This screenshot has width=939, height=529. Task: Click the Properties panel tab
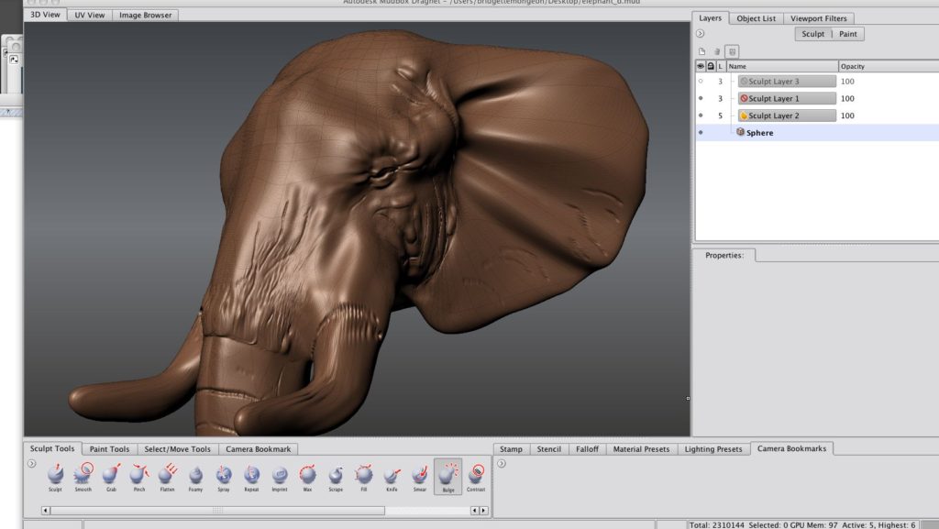(724, 255)
